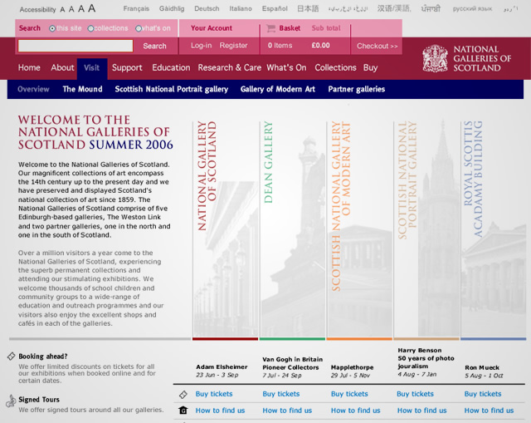Open the Visit tab
Screen dimensions: 531x423
[x=92, y=68]
